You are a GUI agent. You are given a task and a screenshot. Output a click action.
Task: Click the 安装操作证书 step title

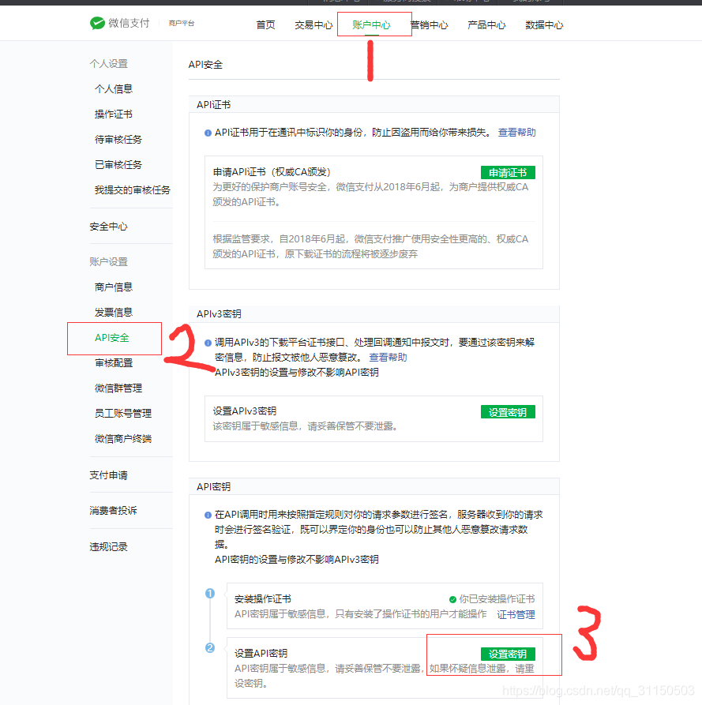[x=263, y=599]
